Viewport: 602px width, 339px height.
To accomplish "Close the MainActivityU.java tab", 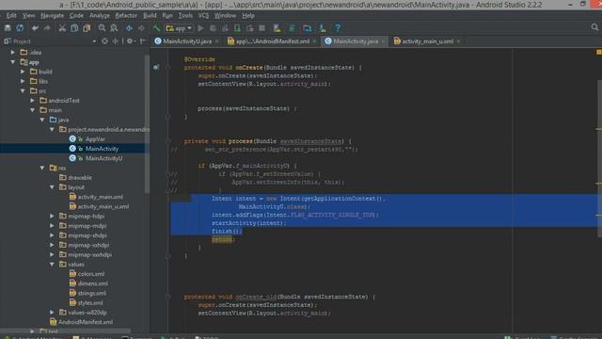I will pos(217,41).
